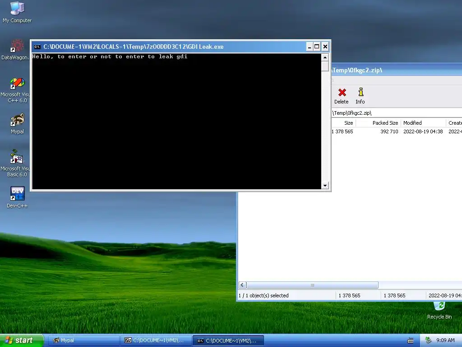This screenshot has height=347, width=462.
Task: Select the Dev-C++ desktop shortcut
Action: coord(17,197)
